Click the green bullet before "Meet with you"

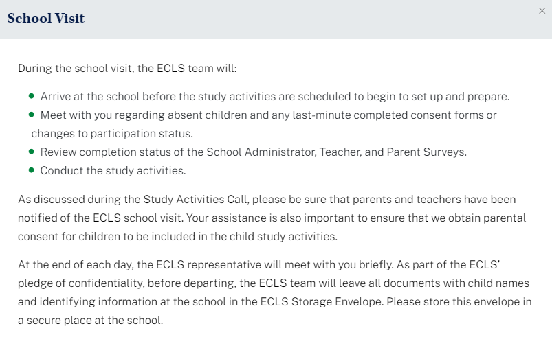tap(32, 115)
